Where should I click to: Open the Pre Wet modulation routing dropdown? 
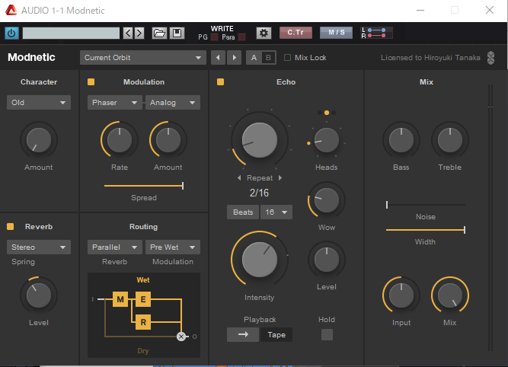[x=173, y=247]
